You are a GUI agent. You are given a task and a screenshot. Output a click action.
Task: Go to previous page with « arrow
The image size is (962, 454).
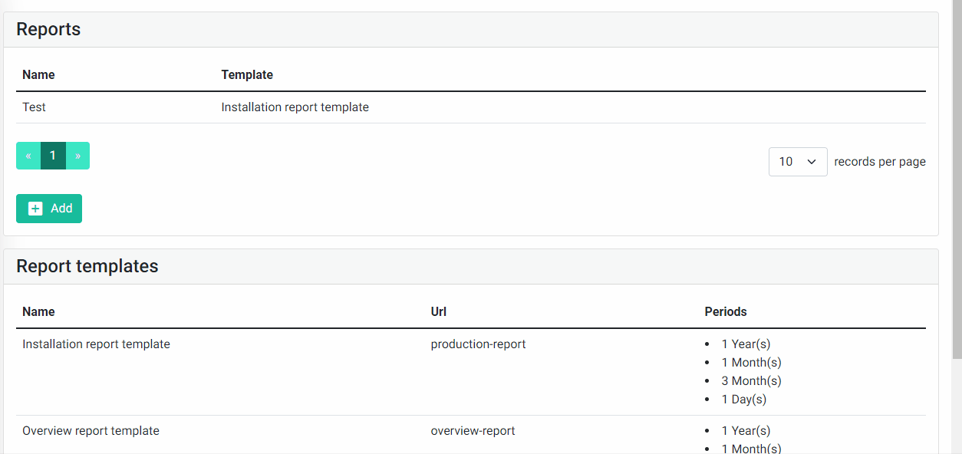point(28,156)
